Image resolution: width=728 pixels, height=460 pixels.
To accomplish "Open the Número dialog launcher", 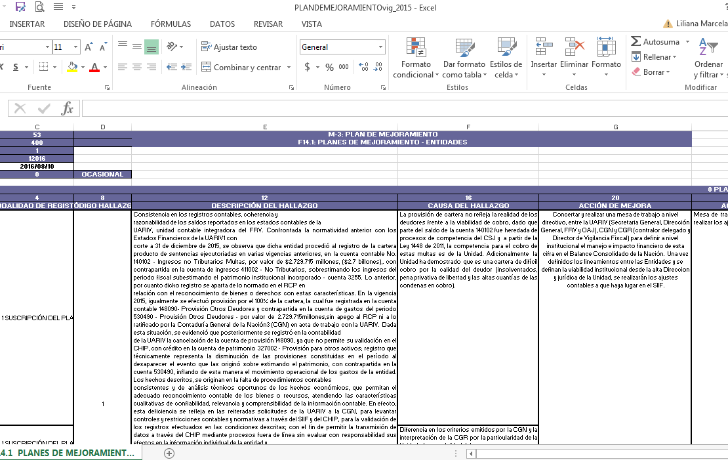I will (x=384, y=87).
